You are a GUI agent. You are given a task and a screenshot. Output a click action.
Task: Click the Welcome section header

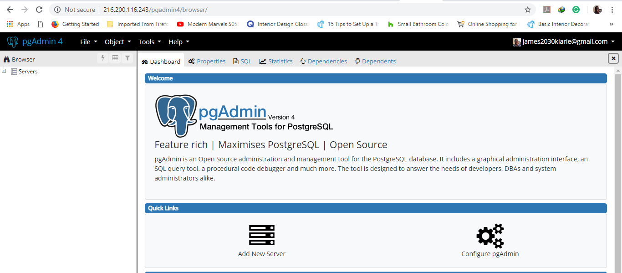click(376, 78)
